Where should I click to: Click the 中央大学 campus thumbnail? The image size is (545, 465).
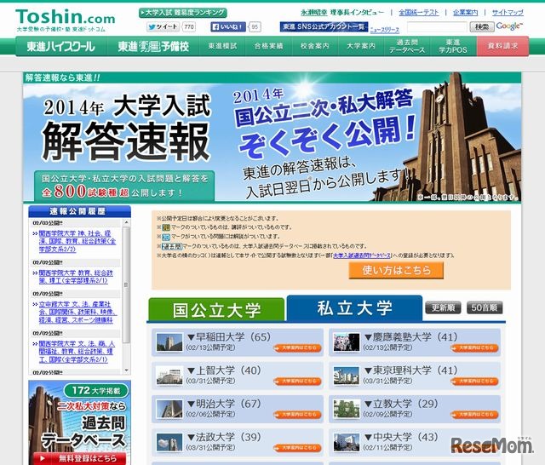[347, 442]
